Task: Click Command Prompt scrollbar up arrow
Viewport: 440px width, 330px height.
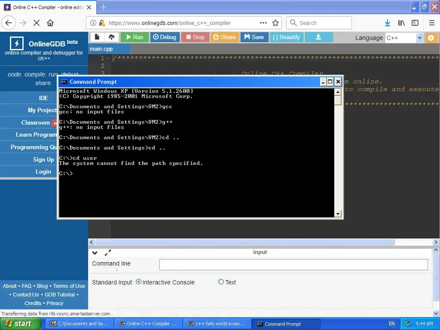Action: tap(338, 92)
